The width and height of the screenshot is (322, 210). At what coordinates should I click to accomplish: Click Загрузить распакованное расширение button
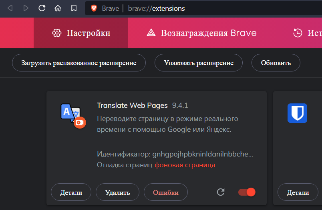pos(78,63)
